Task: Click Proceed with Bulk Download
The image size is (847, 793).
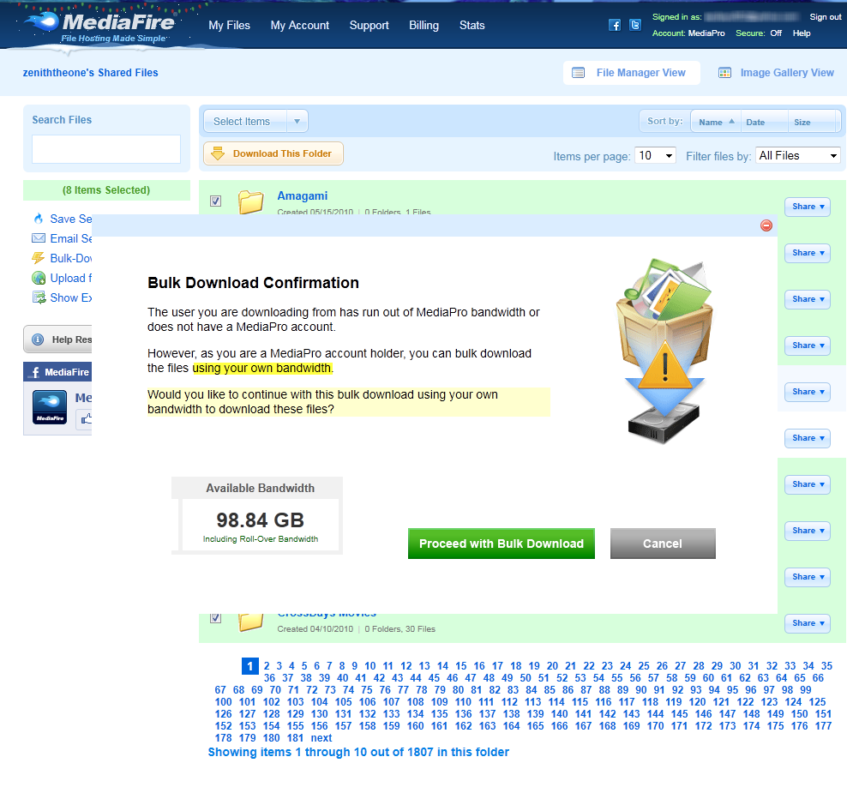Action: [x=502, y=544]
